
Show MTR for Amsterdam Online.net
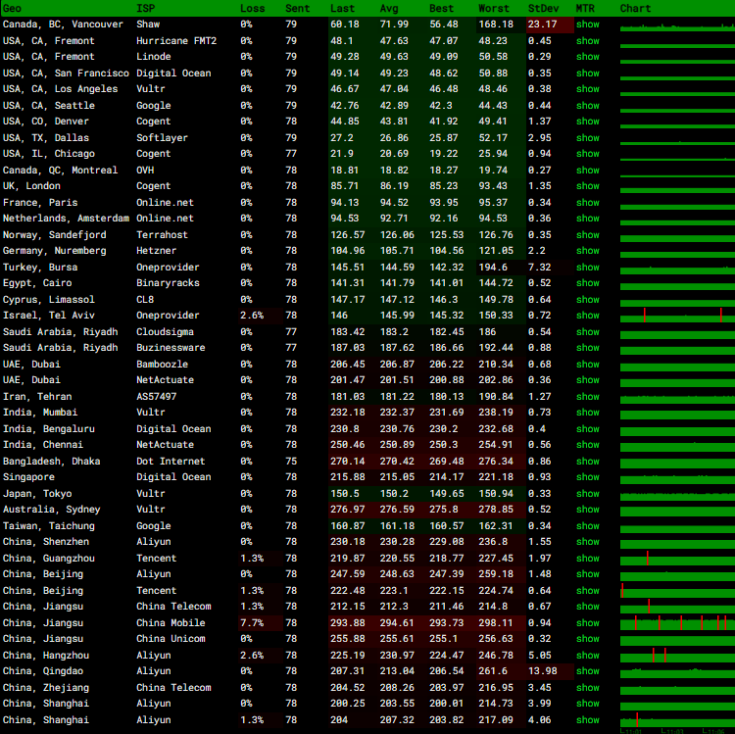click(588, 219)
